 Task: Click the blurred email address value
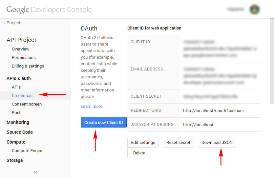click(x=220, y=76)
